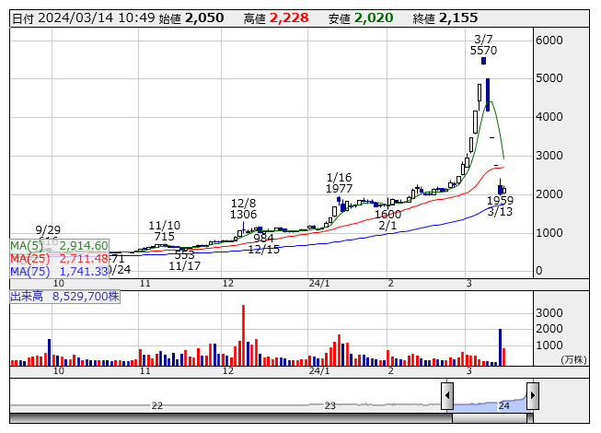
Task: Click the 2/1 low label 1600
Action: point(387,214)
